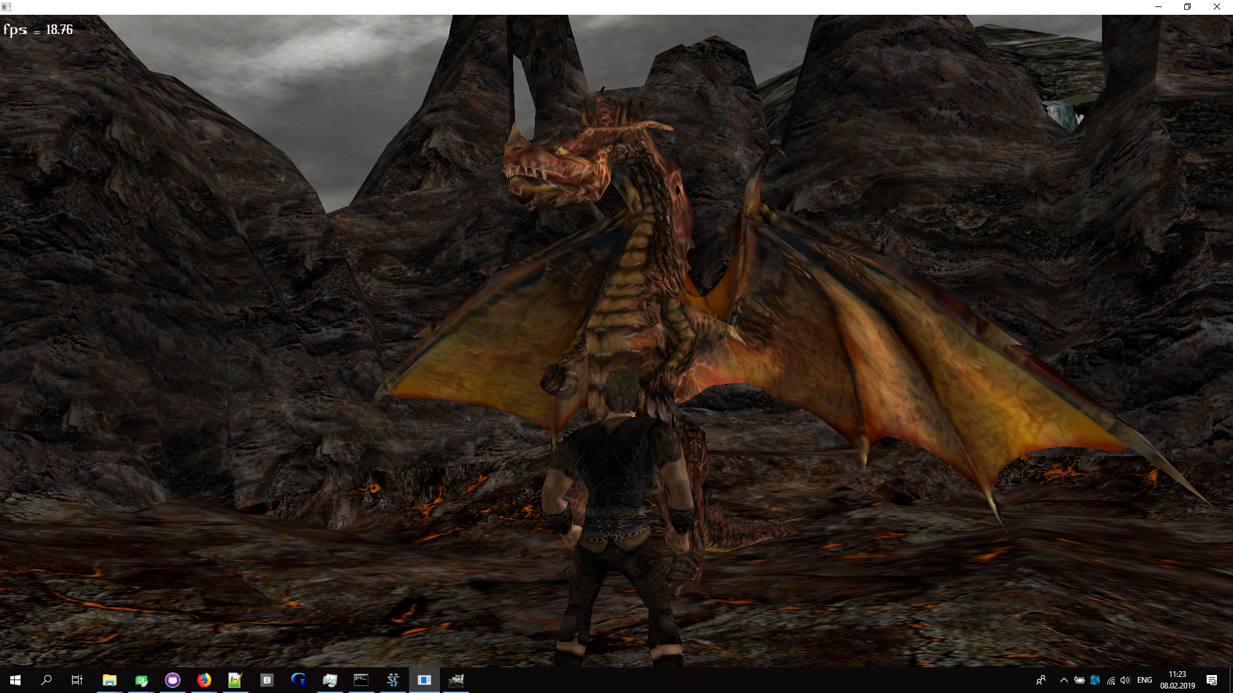This screenshot has width=1233, height=693.
Task: Open taskbar search magnifier
Action: point(46,680)
